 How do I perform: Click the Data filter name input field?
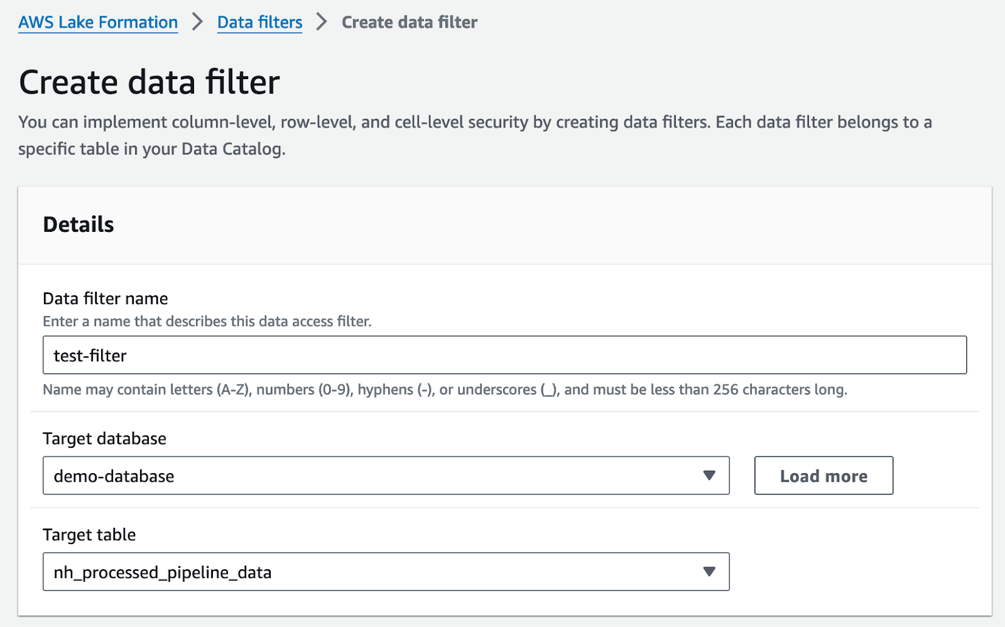[x=504, y=355]
